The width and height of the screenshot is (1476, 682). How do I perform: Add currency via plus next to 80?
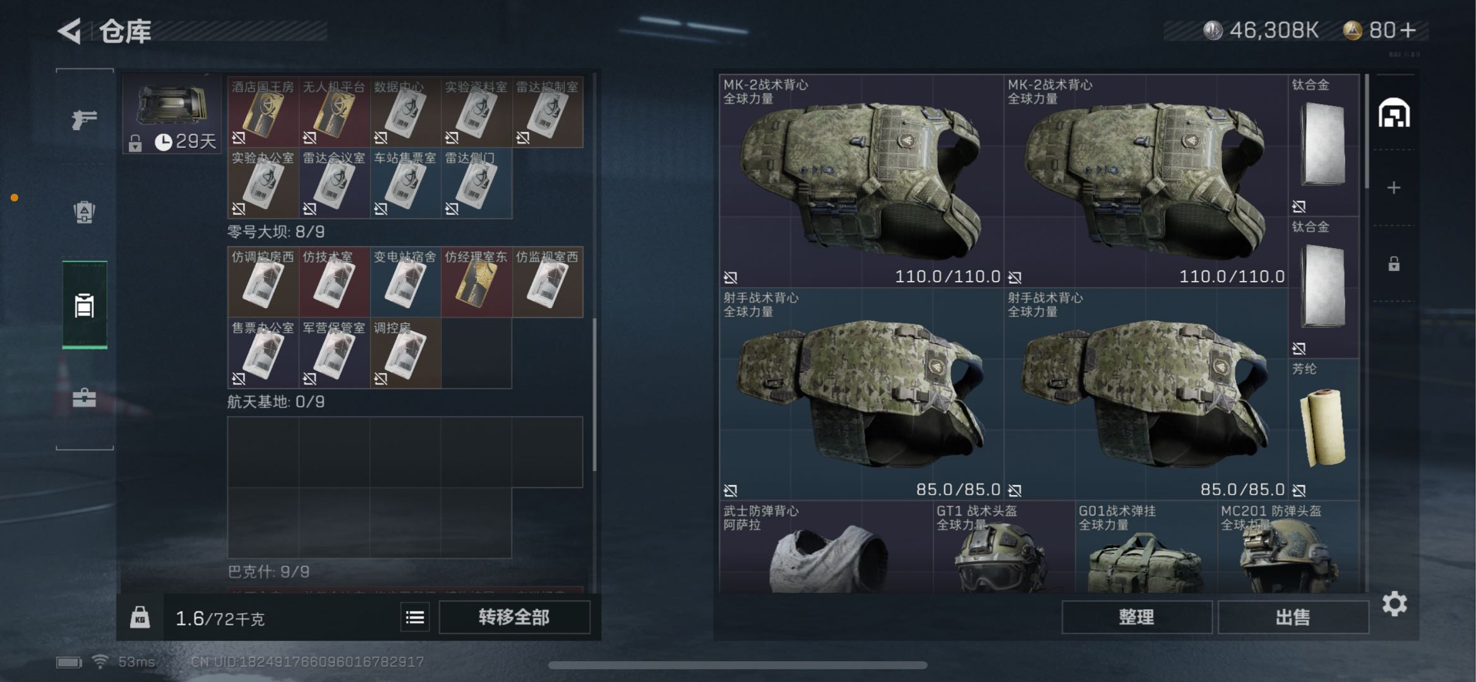pyautogui.click(x=1408, y=30)
